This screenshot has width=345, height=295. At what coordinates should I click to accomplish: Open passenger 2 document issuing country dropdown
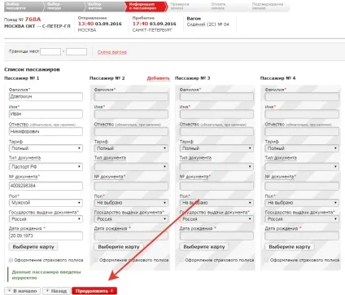(x=131, y=219)
